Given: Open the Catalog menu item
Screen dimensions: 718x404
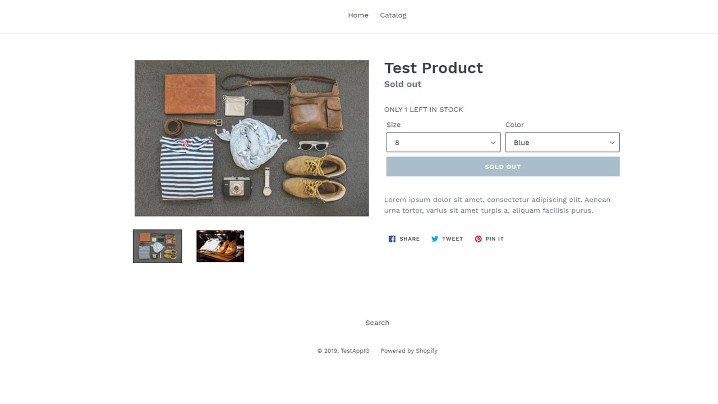Looking at the screenshot, I should click(x=393, y=15).
